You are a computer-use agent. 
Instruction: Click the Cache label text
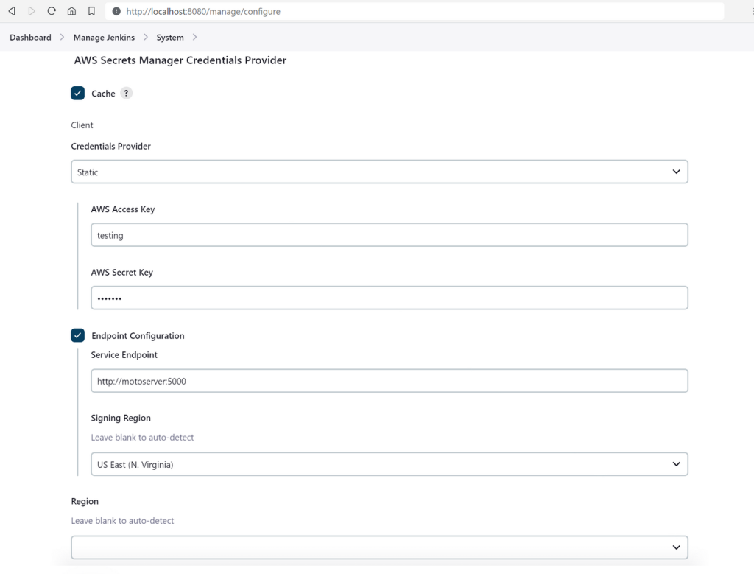click(103, 94)
